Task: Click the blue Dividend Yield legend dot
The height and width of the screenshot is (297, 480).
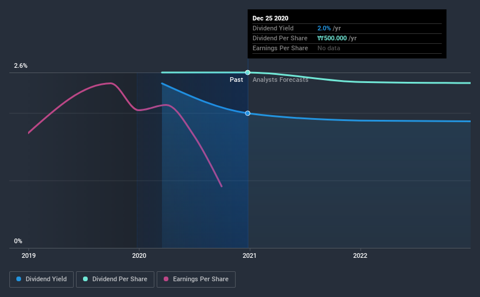Action: click(x=19, y=279)
